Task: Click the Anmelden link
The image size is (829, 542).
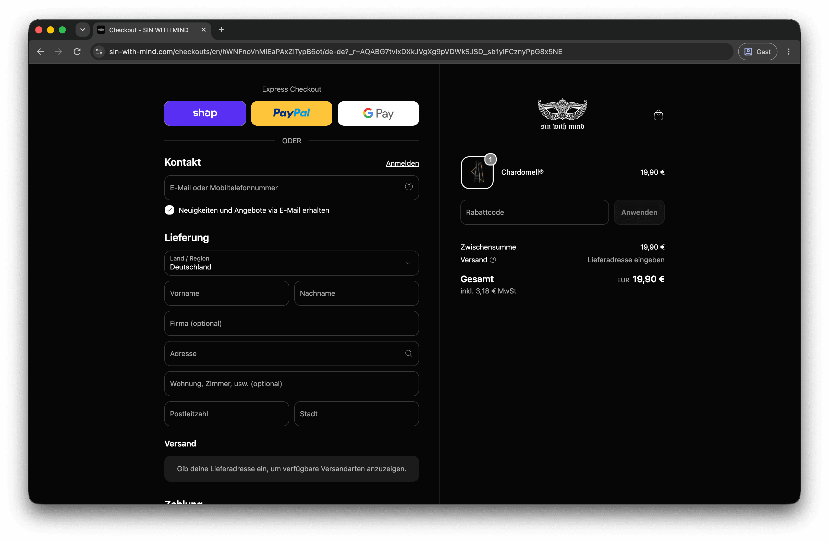Action: tap(402, 163)
